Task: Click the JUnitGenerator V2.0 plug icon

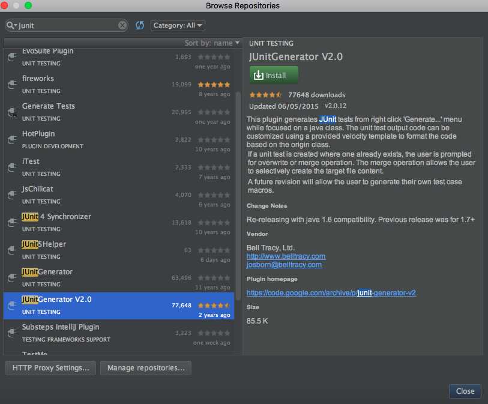Action: point(12,306)
